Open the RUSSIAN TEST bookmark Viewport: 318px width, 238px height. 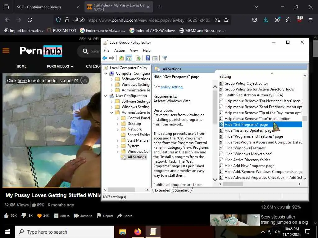61,31
